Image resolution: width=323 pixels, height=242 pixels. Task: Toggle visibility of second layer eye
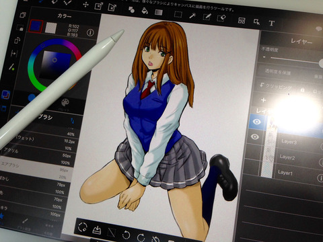pyautogui.click(x=255, y=136)
